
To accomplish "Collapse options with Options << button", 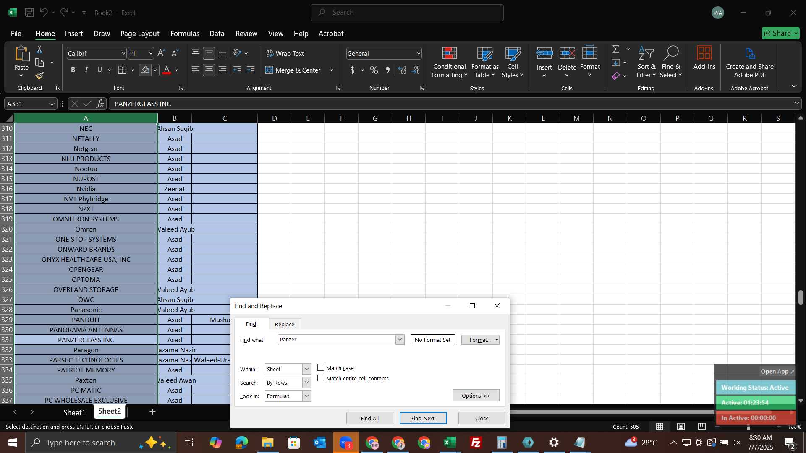I will [x=476, y=396].
